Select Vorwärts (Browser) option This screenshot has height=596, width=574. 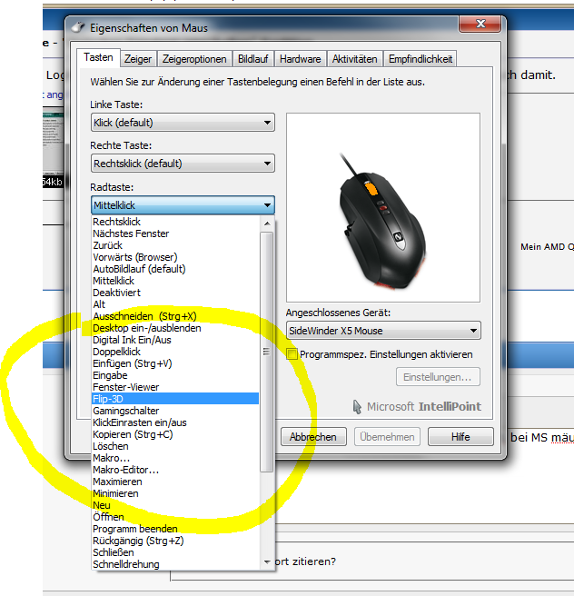click(x=175, y=257)
